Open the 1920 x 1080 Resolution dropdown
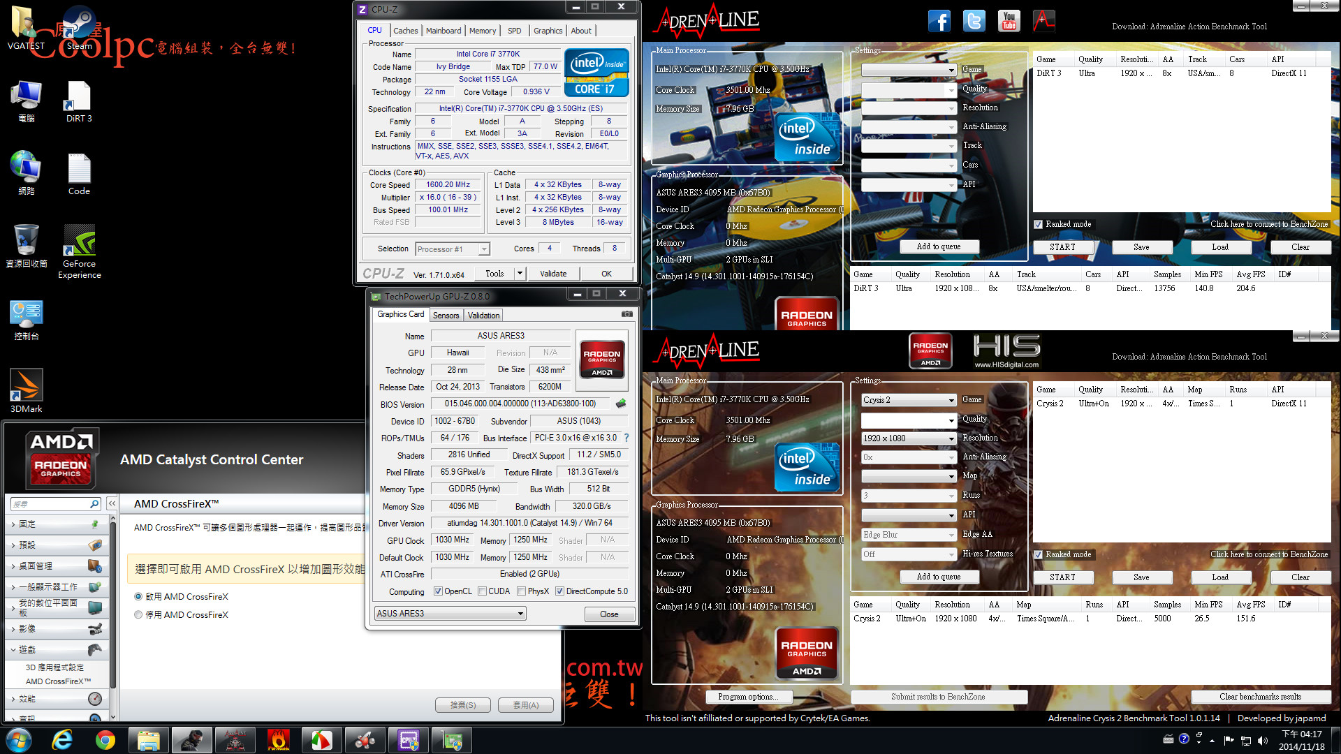This screenshot has width=1341, height=754. pos(909,438)
